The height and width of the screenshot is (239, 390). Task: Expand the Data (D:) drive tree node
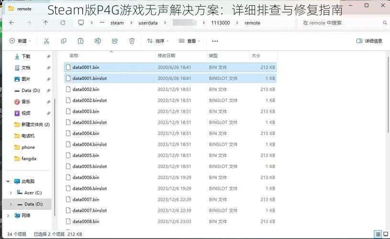tap(11, 204)
